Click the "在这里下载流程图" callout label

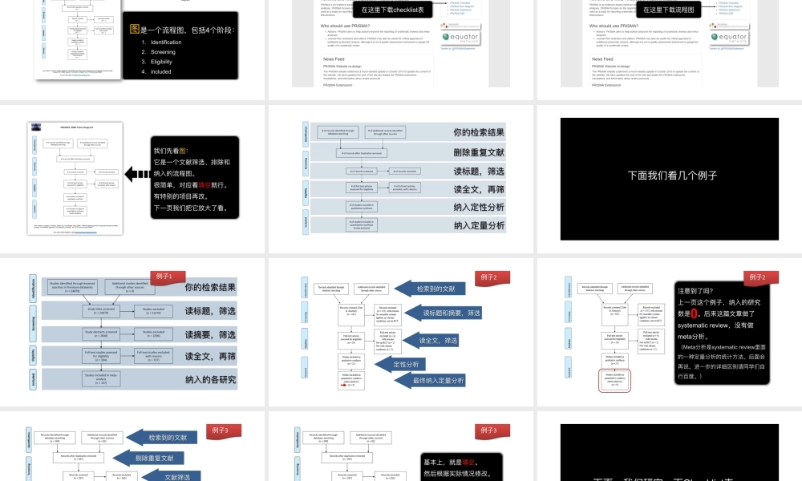[666, 10]
